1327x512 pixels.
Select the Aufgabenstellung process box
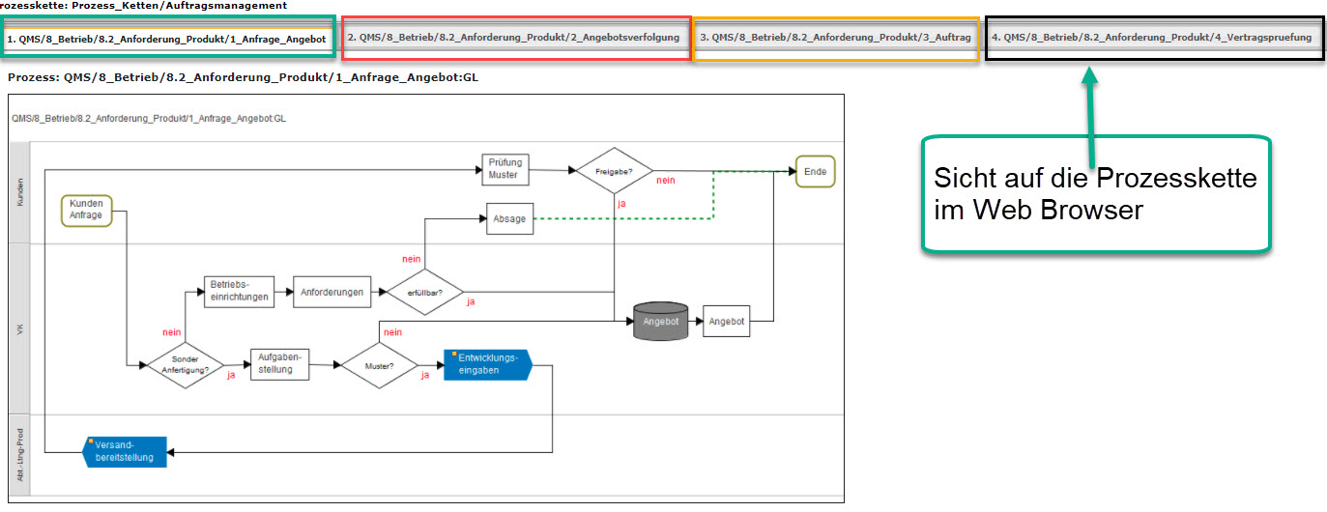[276, 363]
